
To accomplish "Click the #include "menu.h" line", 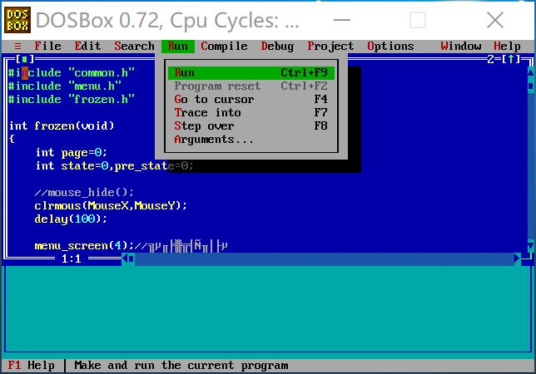I will pyautogui.click(x=65, y=86).
